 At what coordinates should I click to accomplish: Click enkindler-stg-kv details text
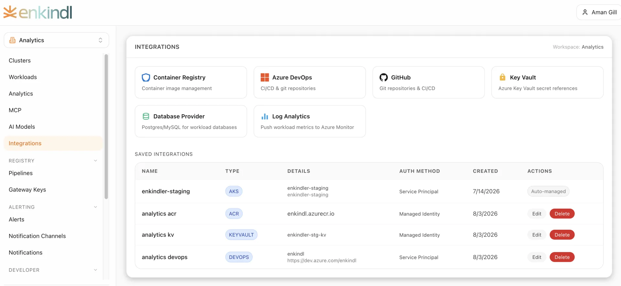(307, 235)
